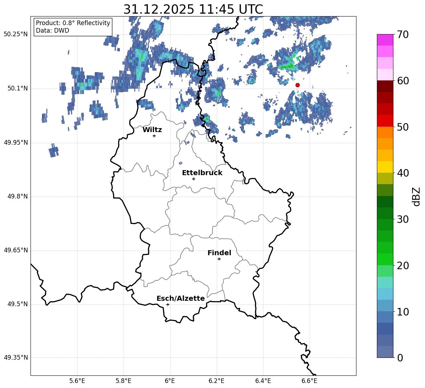
Task: Click the Product: 0.8° Reflectivity text
Action: 73,23
